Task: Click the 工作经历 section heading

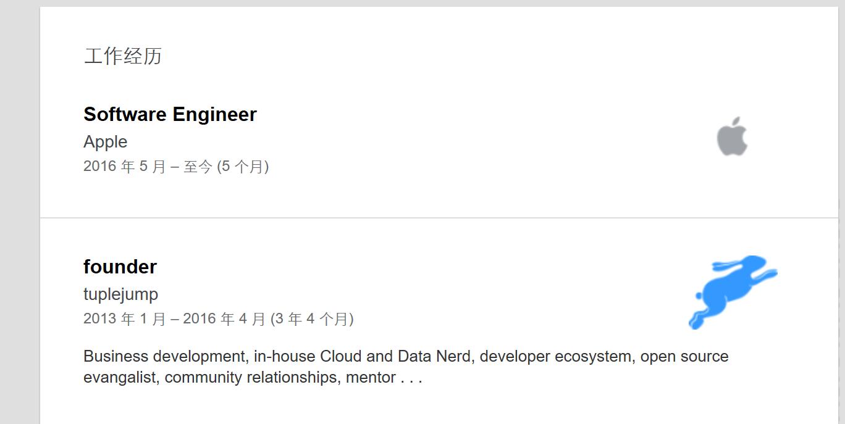Action: (122, 56)
